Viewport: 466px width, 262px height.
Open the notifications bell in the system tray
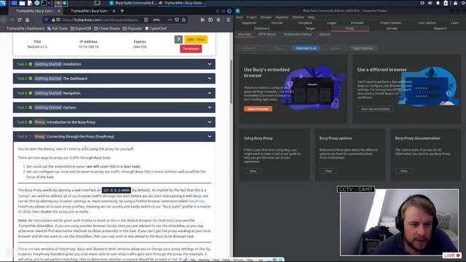coord(438,3)
